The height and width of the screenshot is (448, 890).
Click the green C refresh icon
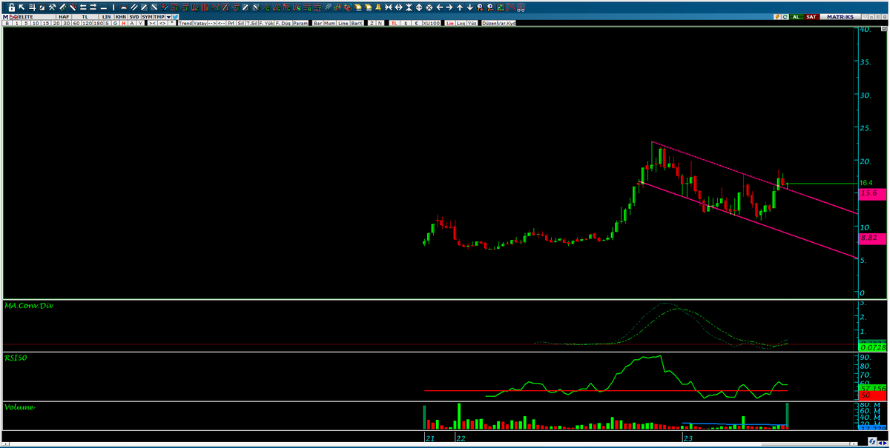pos(785,16)
